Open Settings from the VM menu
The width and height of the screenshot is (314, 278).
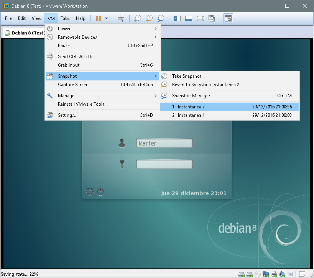coord(102,115)
